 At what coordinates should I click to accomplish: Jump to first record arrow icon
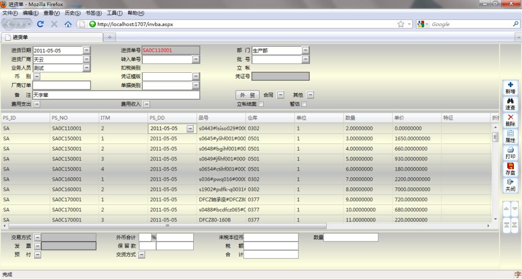(x=506, y=225)
